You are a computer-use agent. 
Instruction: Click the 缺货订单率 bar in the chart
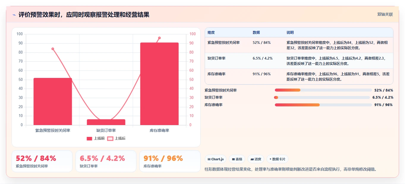(x=106, y=122)
